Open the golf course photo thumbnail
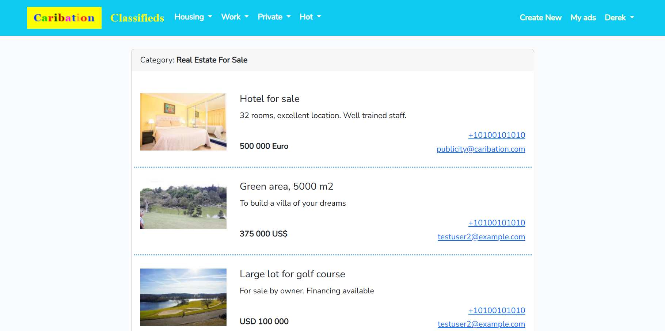 point(183,297)
